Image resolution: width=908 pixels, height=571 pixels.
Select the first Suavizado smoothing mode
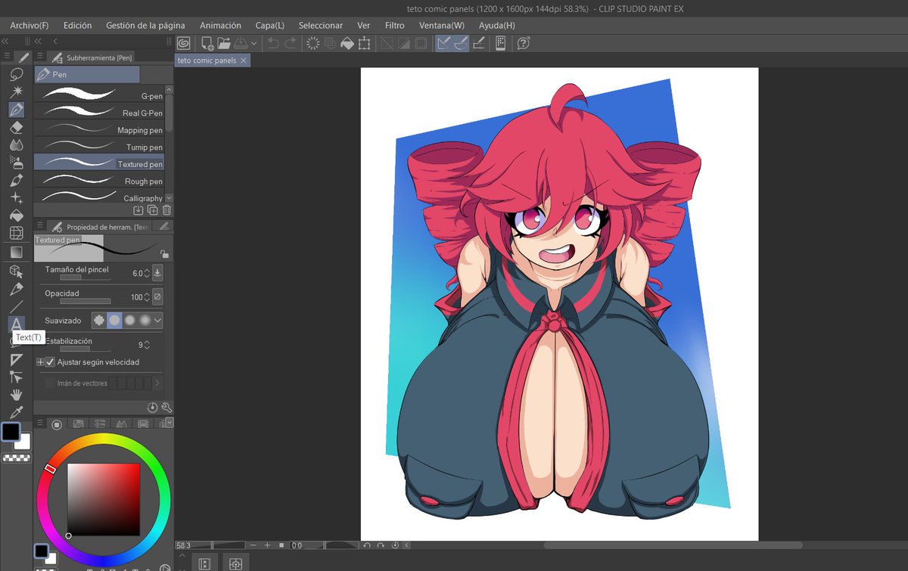[99, 320]
